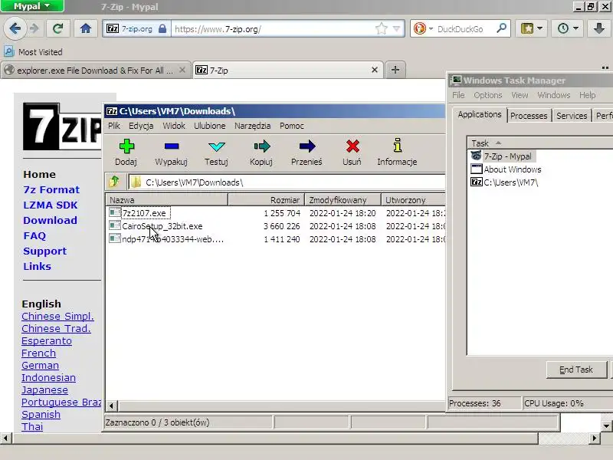Click the browser Forward arrow
This screenshot has height=460, width=613.
point(34,28)
